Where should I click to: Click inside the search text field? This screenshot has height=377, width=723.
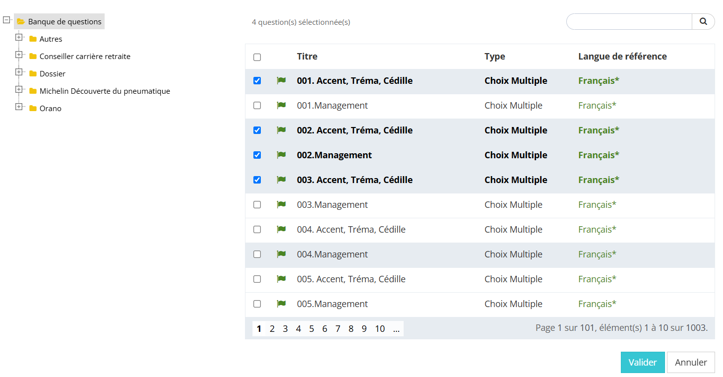629,21
